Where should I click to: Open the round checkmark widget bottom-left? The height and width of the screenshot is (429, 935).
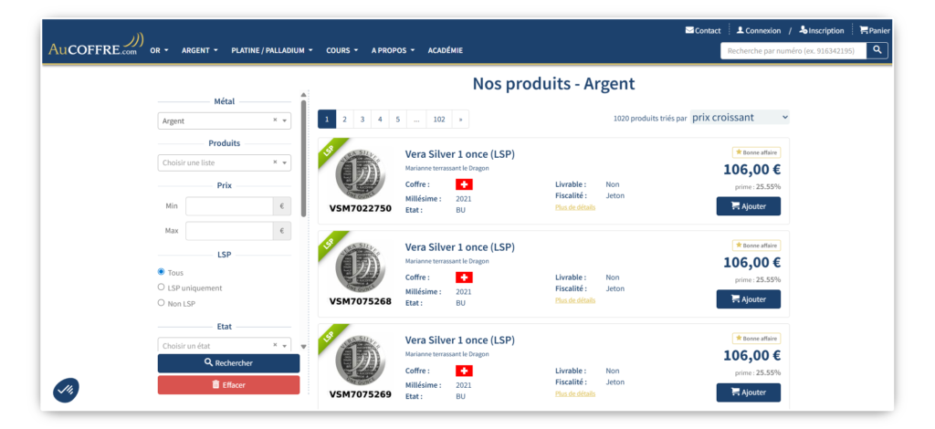click(x=66, y=390)
